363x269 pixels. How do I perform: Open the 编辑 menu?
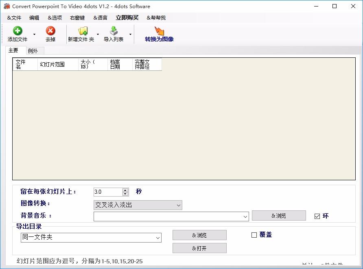coord(34,18)
